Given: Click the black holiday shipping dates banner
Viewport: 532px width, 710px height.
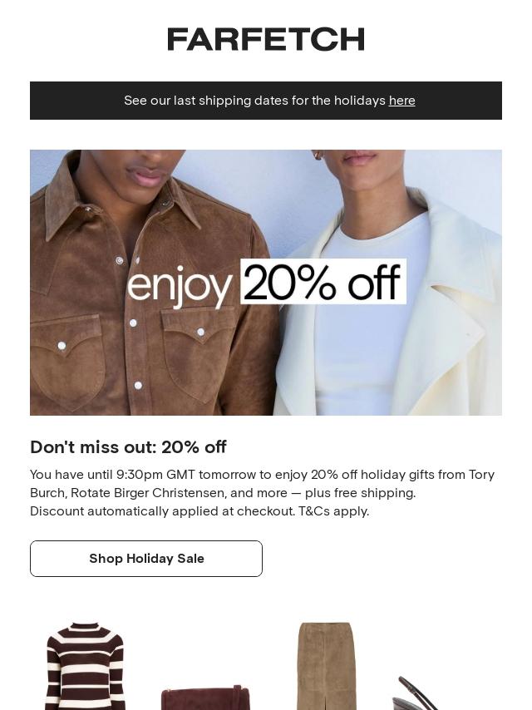Looking at the screenshot, I should tap(266, 101).
